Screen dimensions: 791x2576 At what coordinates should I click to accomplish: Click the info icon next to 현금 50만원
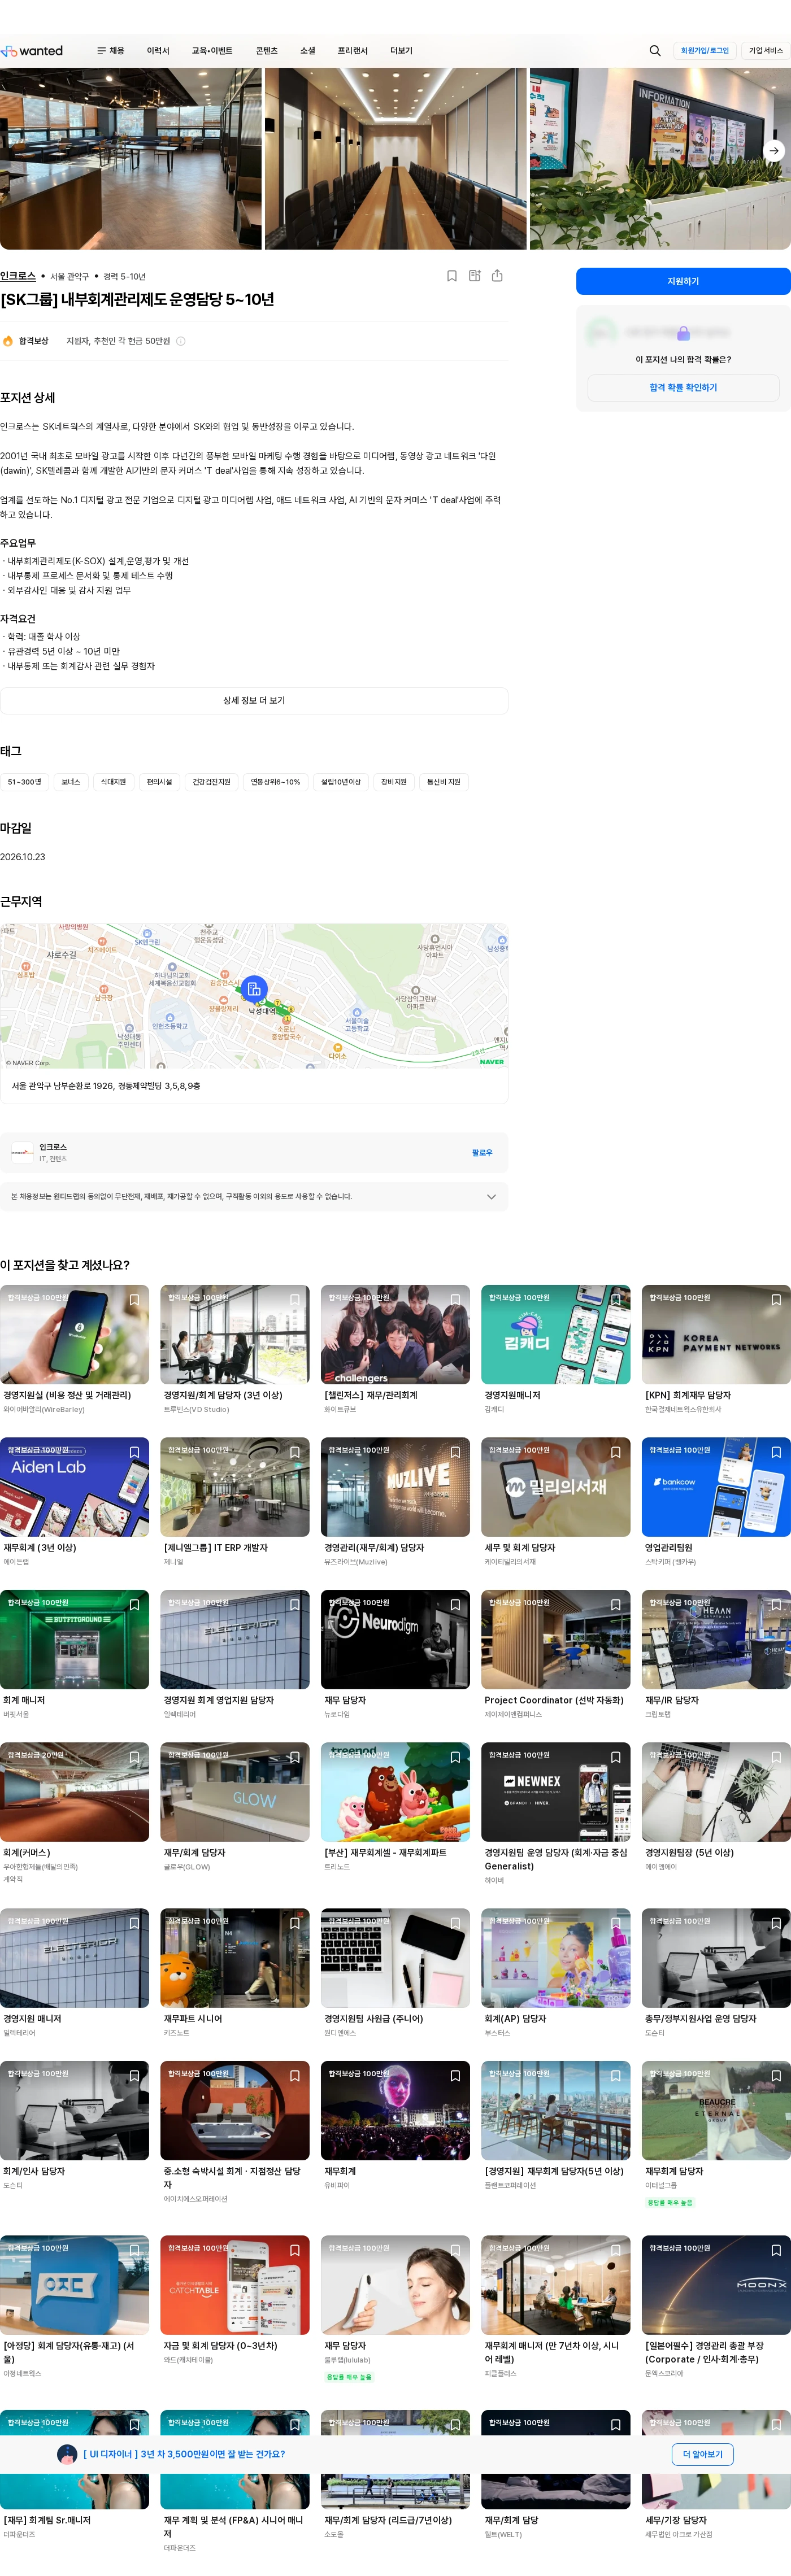pos(181,341)
